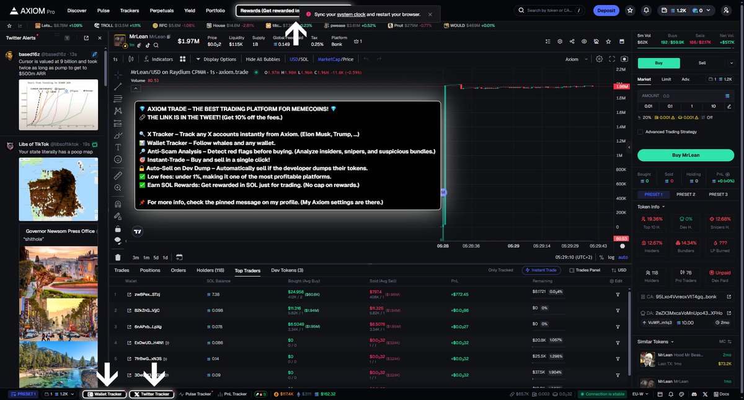744x400 pixels.
Task: Switch to Dev Tokens (3) tab
Action: click(x=287, y=270)
